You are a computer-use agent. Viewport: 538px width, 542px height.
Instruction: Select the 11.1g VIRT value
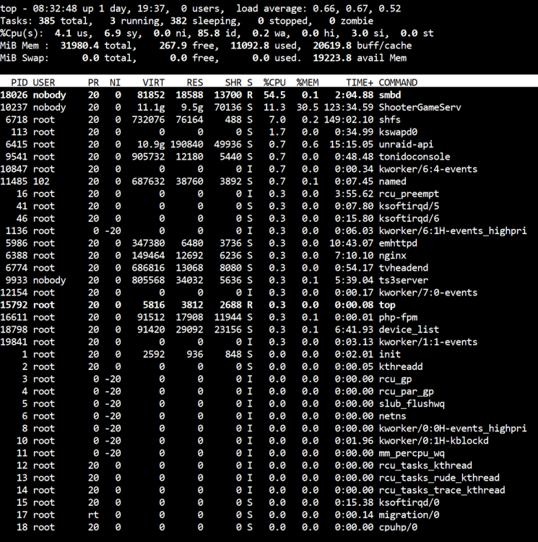point(151,107)
